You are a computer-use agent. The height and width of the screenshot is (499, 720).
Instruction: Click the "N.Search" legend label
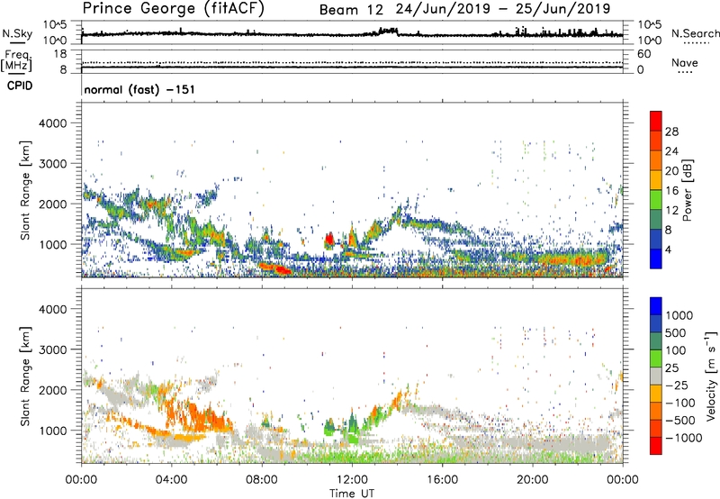tap(696, 33)
